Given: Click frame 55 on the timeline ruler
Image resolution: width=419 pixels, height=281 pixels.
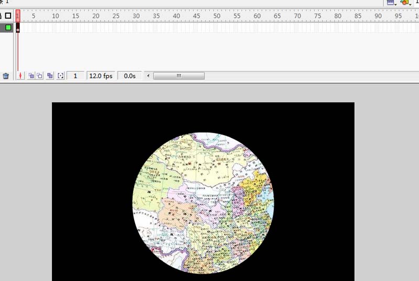Looking at the screenshot, I should (x=237, y=16).
